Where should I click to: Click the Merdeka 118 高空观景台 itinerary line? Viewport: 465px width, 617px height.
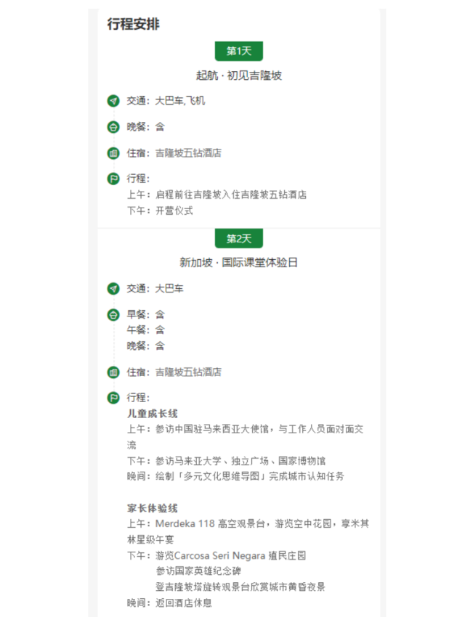(x=247, y=524)
